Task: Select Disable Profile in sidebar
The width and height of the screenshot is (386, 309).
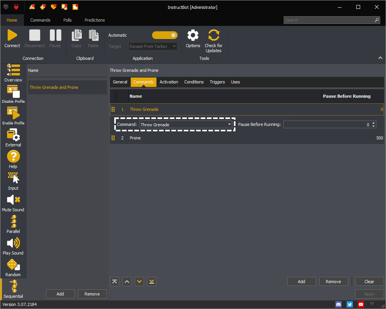Action: (x=13, y=94)
